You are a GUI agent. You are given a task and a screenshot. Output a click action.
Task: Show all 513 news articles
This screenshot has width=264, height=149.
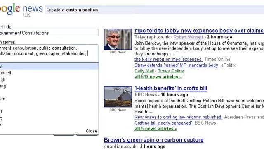[158, 77]
